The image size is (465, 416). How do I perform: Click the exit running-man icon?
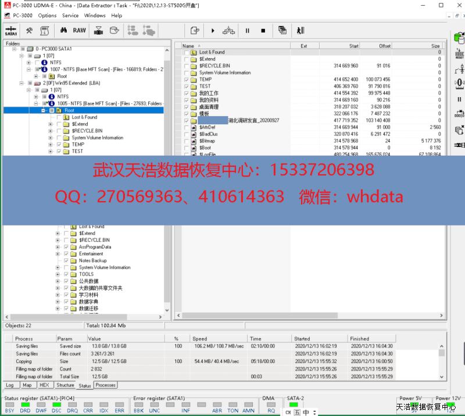coord(300,30)
